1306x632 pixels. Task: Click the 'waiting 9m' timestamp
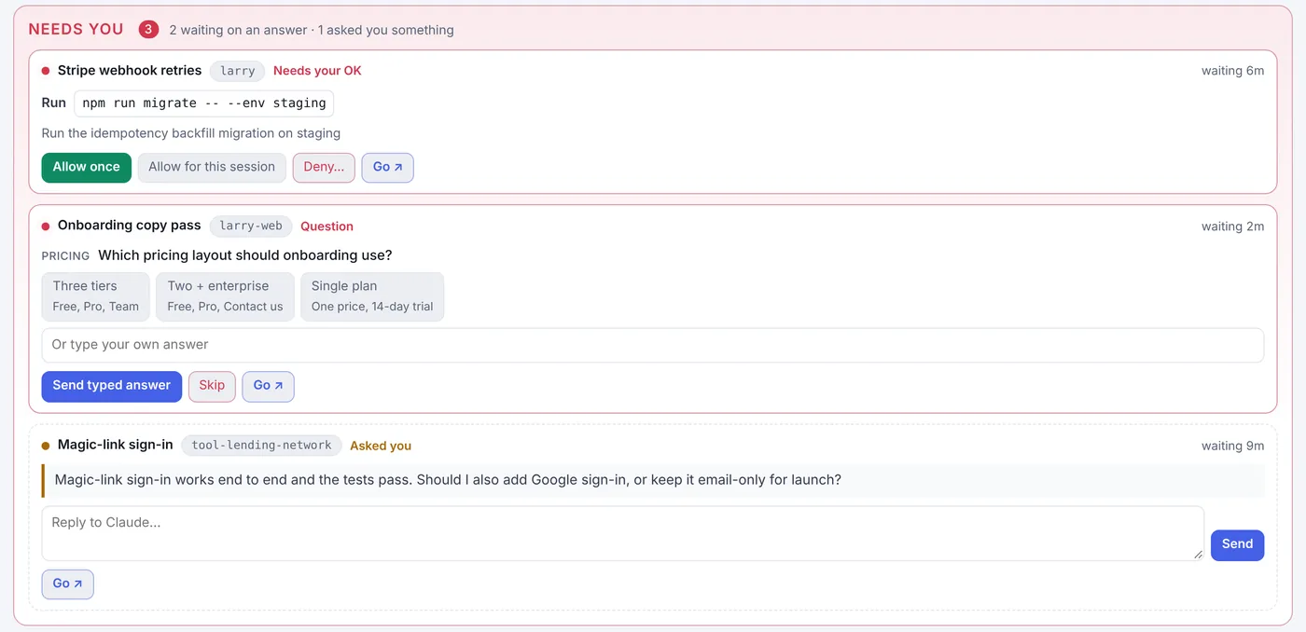[x=1232, y=446]
